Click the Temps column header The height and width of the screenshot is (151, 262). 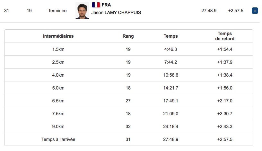pyautogui.click(x=170, y=36)
